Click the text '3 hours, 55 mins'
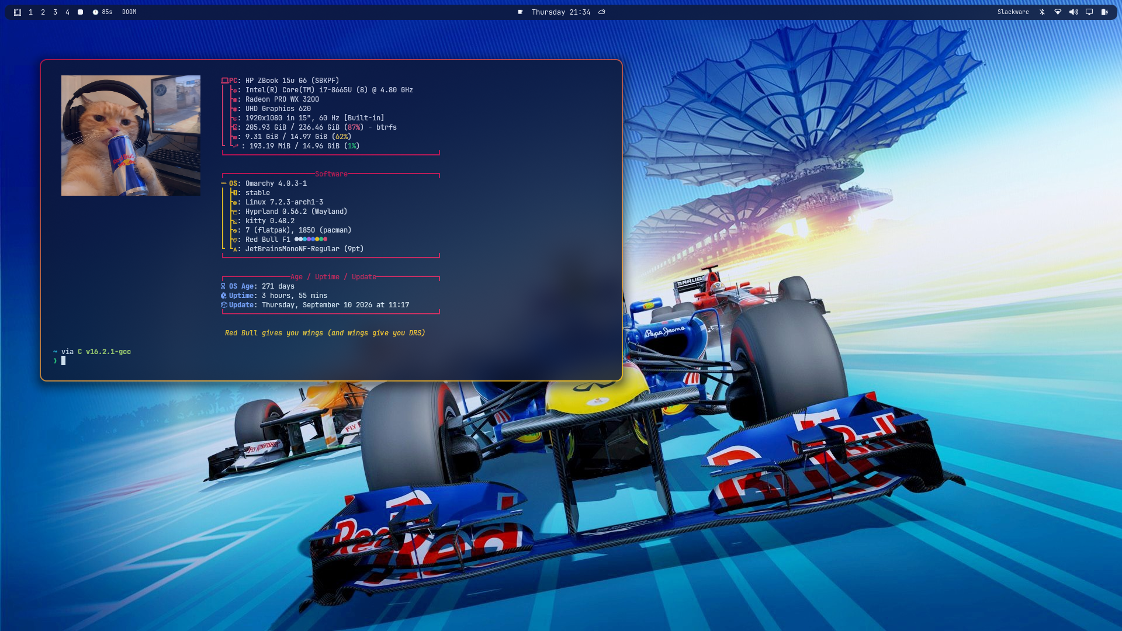 (x=295, y=296)
